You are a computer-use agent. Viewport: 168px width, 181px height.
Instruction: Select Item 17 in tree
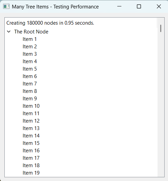(x=31, y=158)
